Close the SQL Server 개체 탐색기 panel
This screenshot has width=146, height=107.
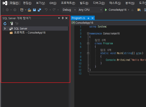66,18
